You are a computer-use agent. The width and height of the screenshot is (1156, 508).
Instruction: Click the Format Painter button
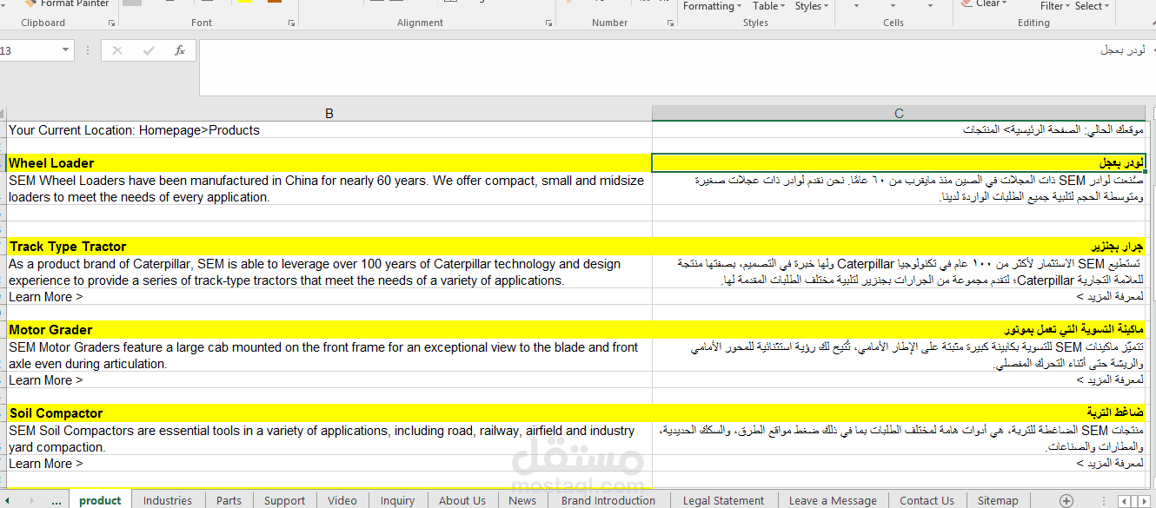(x=67, y=3)
